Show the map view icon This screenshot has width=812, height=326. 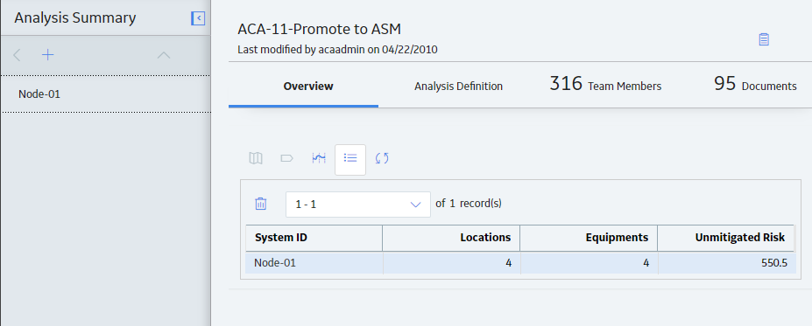(x=255, y=158)
